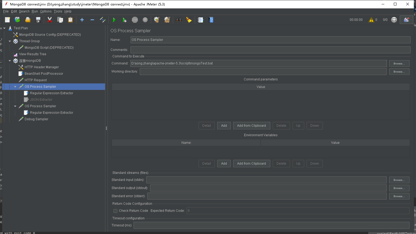Image resolution: width=416 pixels, height=234 pixels.
Task: Open the File menu
Action: [x=6, y=11]
